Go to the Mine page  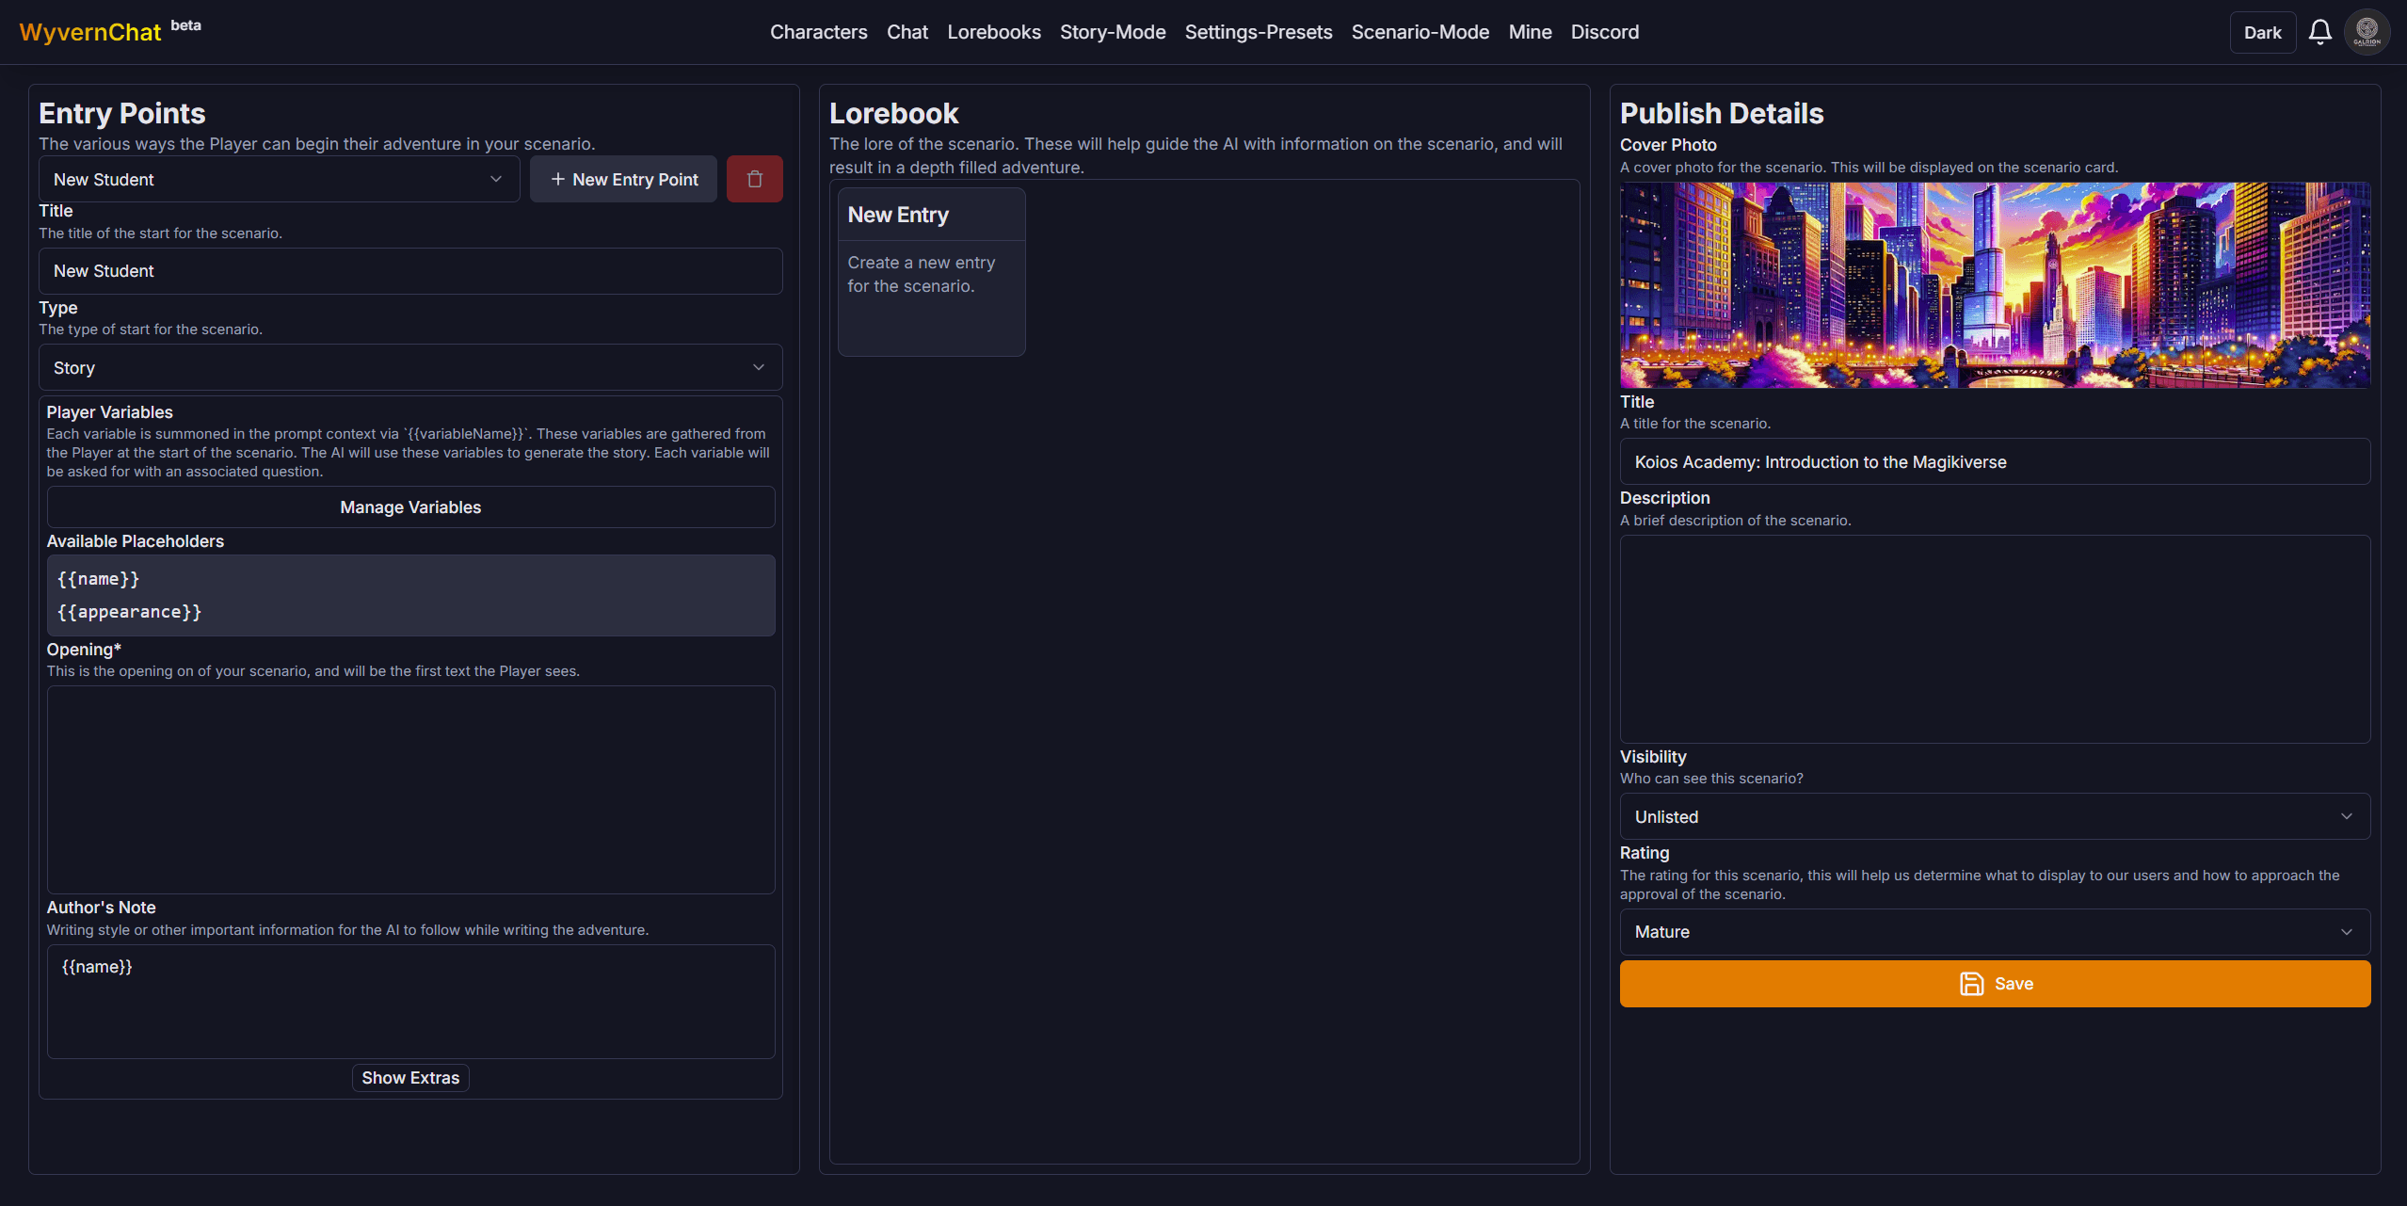click(1530, 32)
